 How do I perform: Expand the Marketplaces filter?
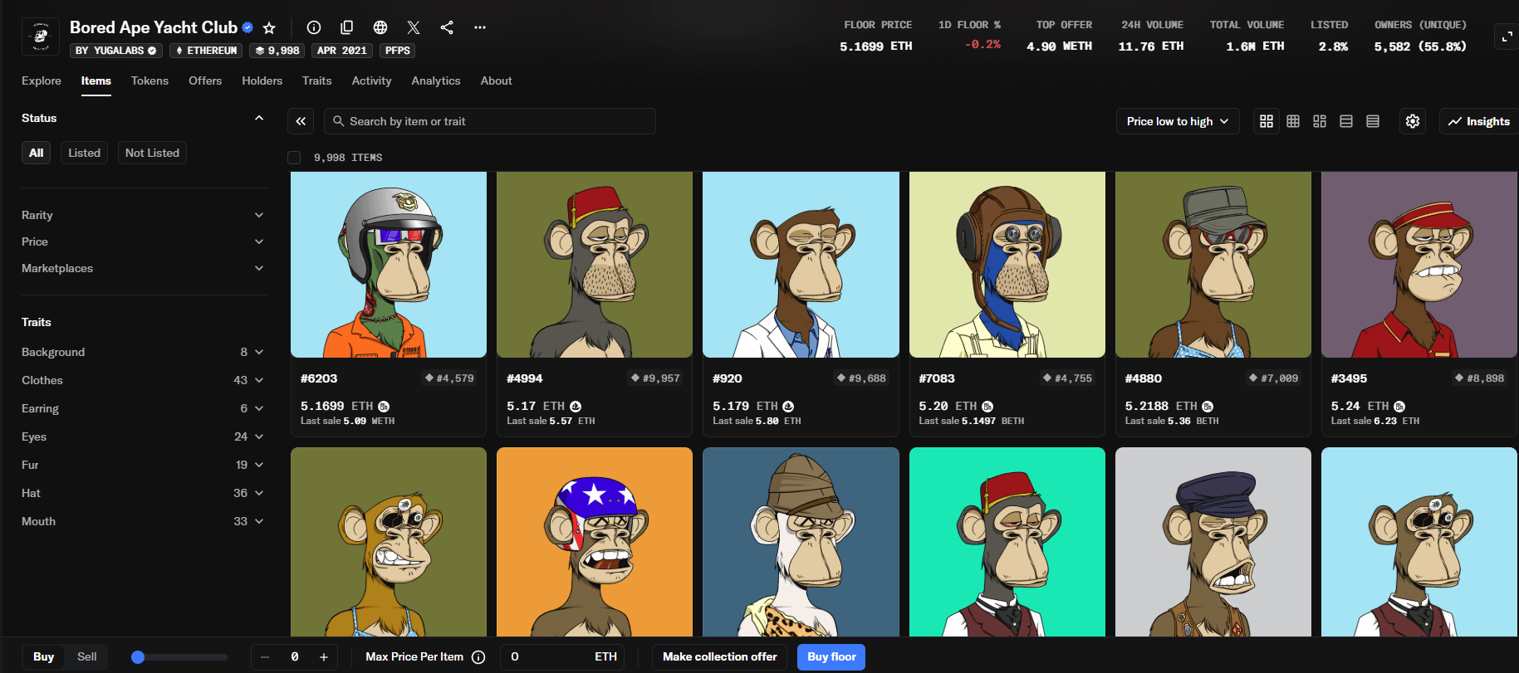[143, 268]
